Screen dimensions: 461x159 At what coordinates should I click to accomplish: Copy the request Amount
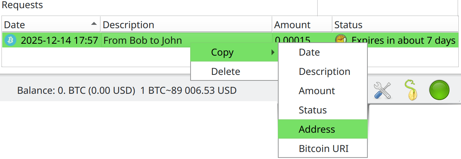[316, 91]
